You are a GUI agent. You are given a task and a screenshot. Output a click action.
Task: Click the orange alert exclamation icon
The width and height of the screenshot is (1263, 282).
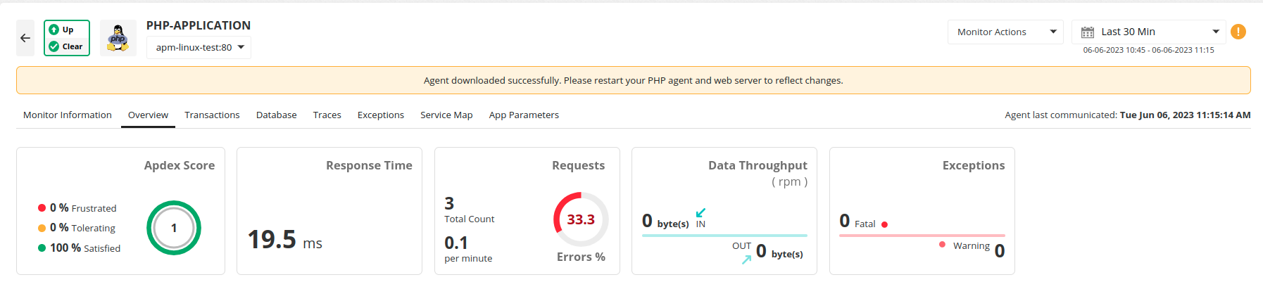click(1238, 32)
